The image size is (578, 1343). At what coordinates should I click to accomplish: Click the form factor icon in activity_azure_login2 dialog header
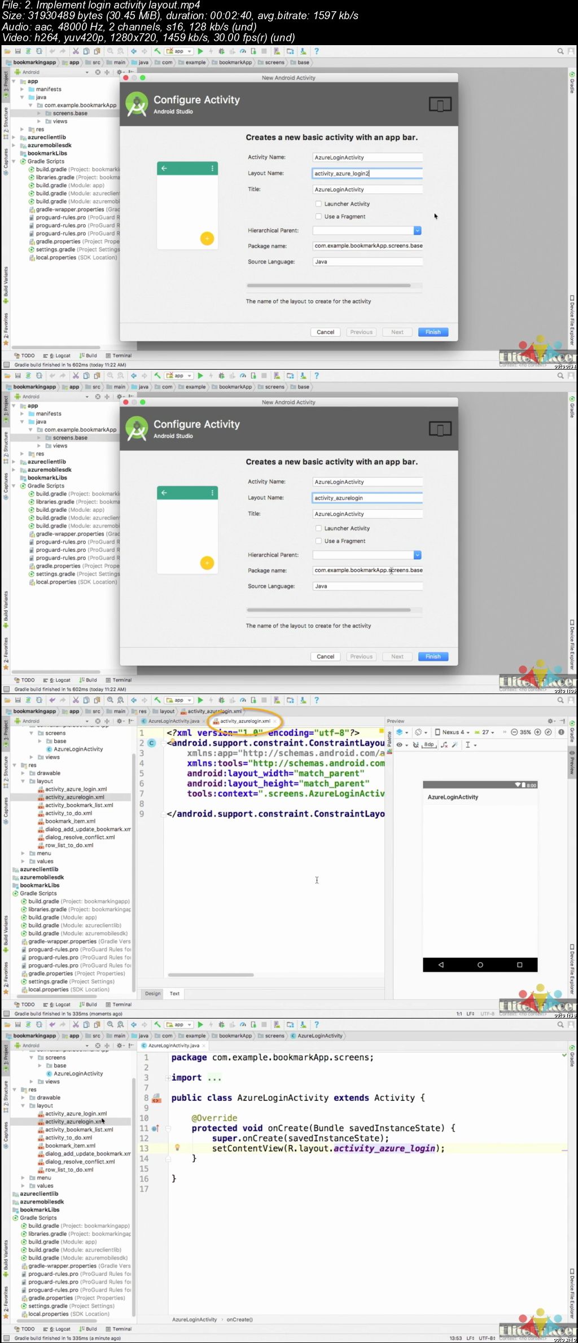(x=440, y=104)
